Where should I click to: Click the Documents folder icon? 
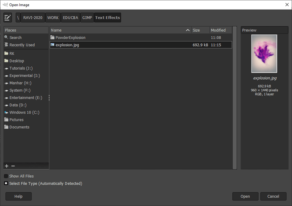[6, 127]
